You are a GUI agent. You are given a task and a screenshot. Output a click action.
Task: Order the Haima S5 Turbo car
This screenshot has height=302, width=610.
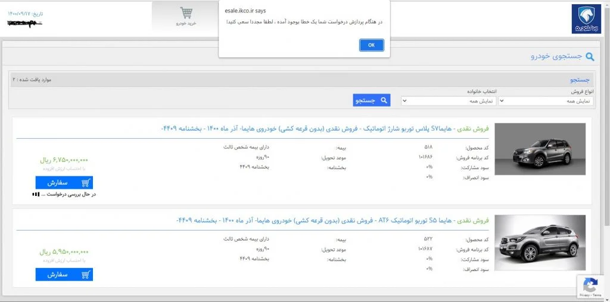tap(64, 275)
